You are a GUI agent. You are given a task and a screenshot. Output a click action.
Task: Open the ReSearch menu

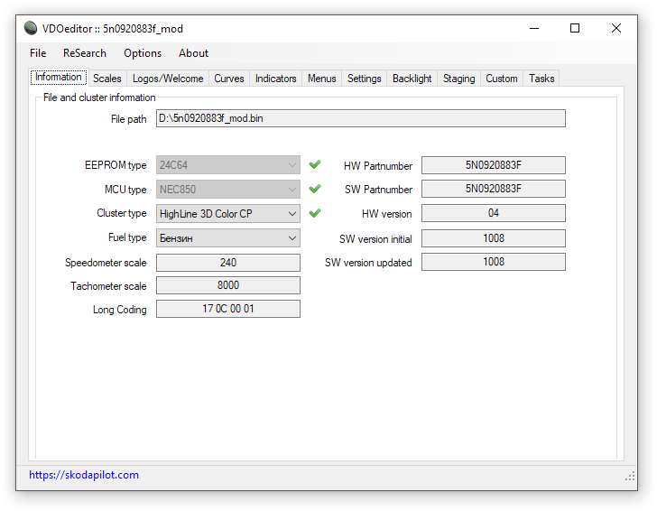[x=85, y=53]
